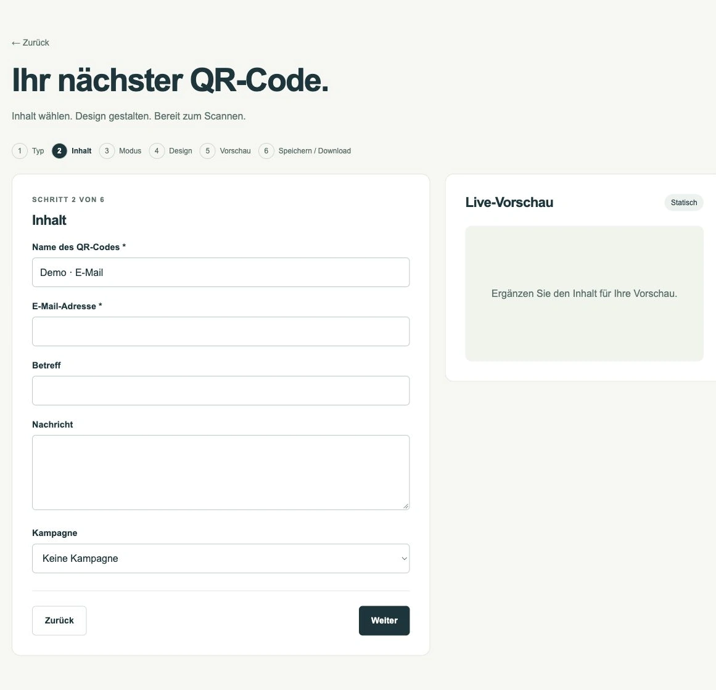Click the 'Live-Vorschau' heading
Viewport: 716px width, 690px height.
pyautogui.click(x=509, y=203)
